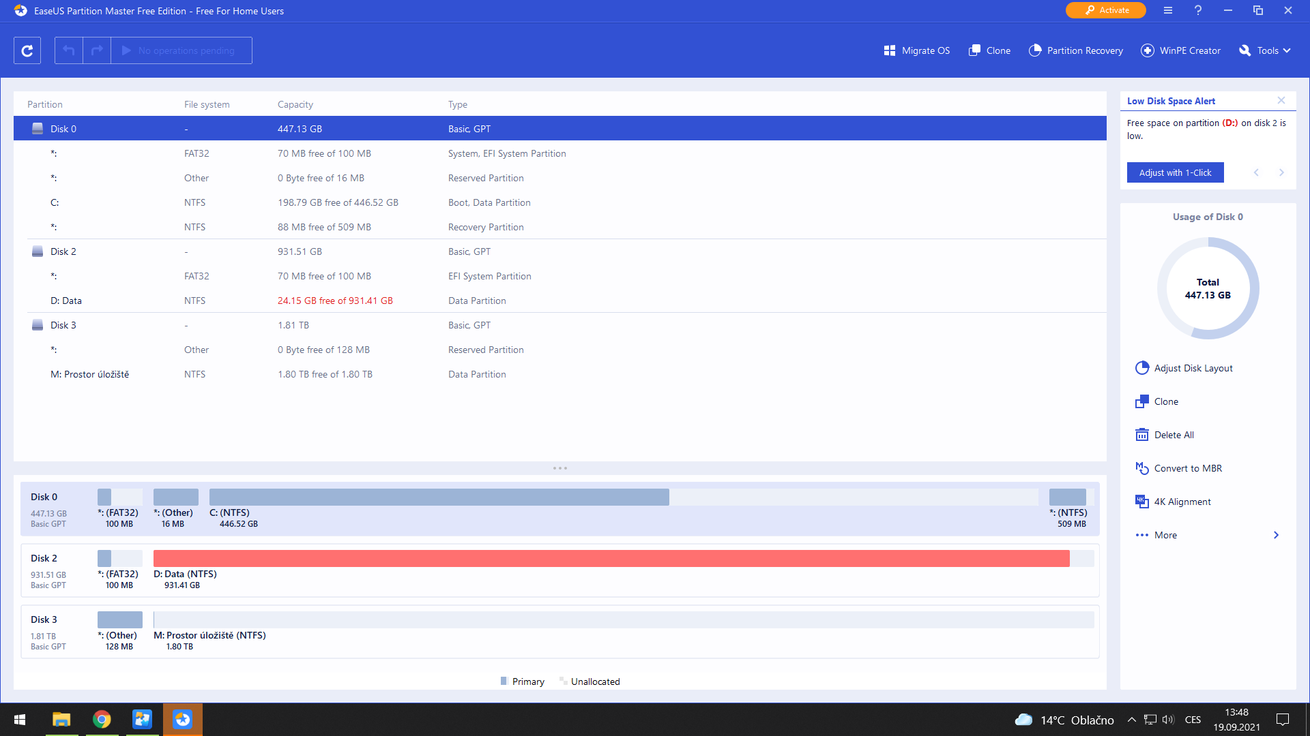The width and height of the screenshot is (1310, 736).
Task: Open Chrome from the Windows taskbar
Action: click(x=102, y=720)
